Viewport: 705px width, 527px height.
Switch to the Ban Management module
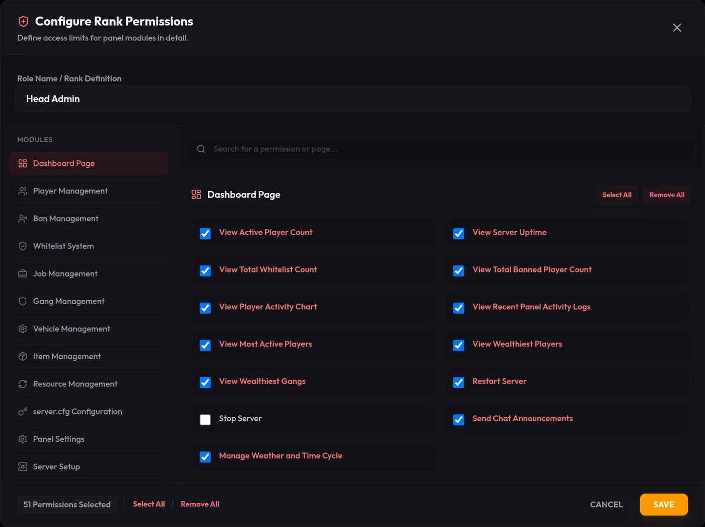(x=89, y=219)
